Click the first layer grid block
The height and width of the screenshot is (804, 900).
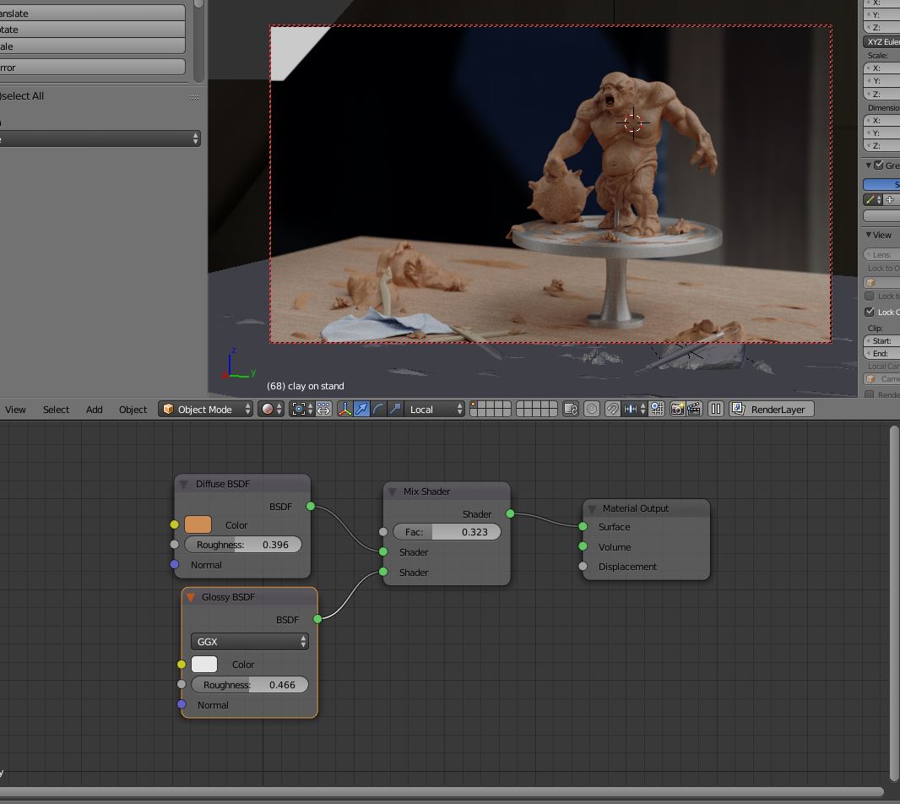coord(491,409)
